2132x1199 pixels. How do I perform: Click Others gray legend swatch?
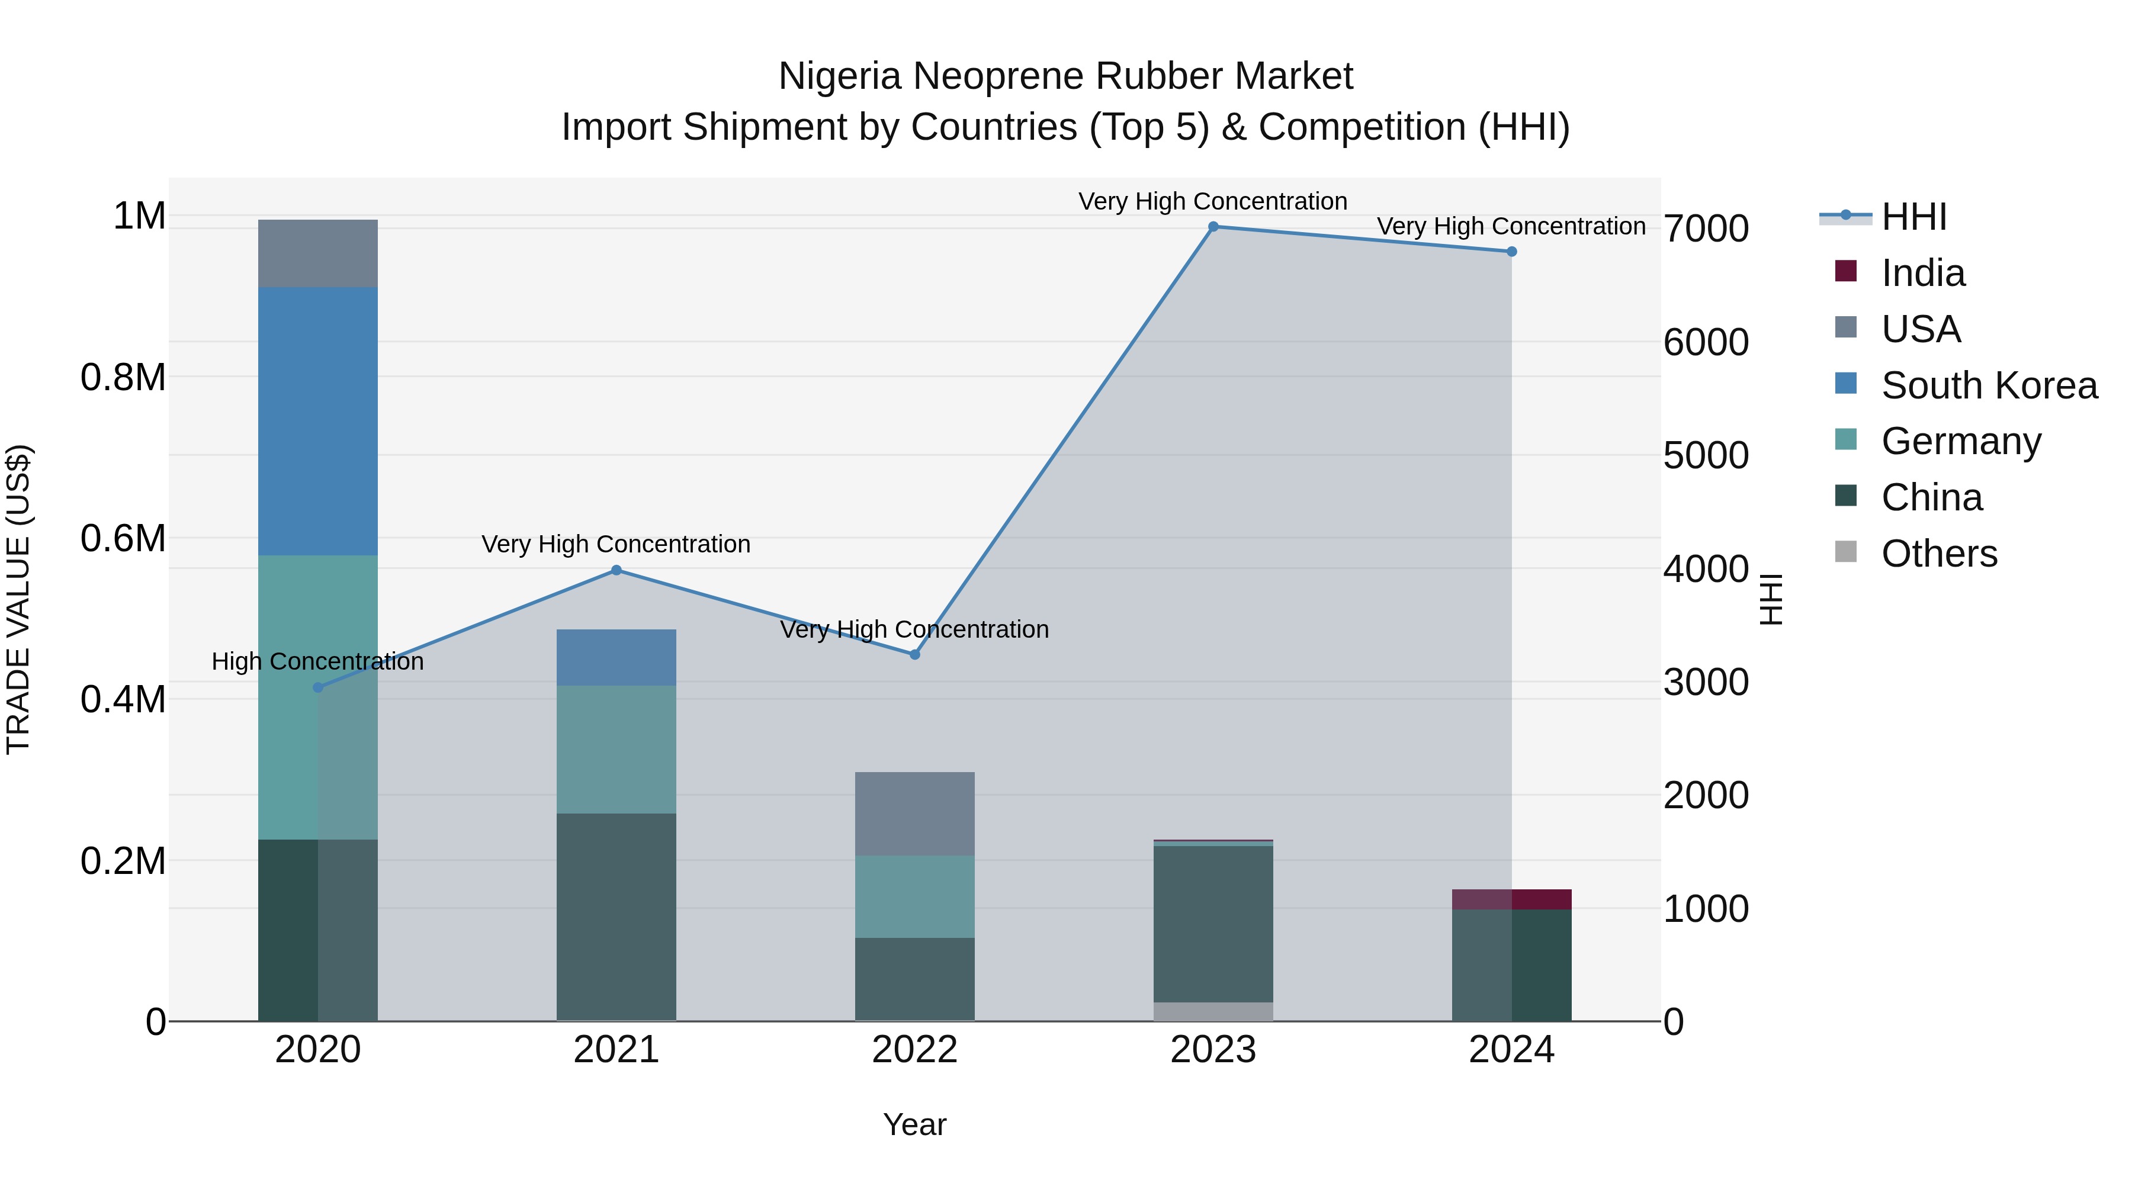click(x=1845, y=551)
